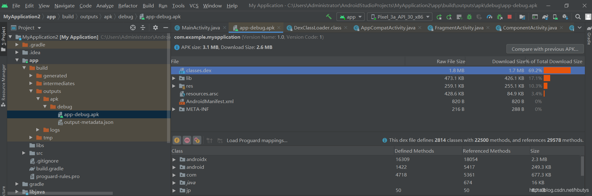Click Load Proguard mappings link
Image resolution: width=592 pixels, height=196 pixels.
click(257, 141)
